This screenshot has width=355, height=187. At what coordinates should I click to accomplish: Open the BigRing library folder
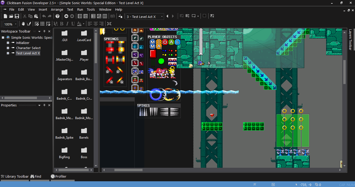point(65,153)
